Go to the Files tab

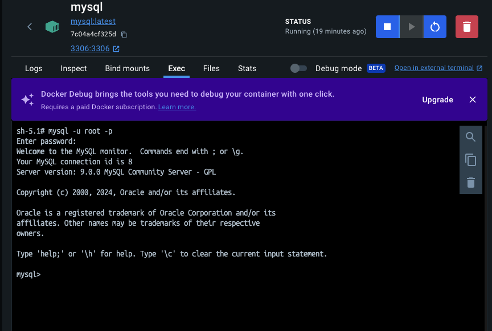point(211,68)
